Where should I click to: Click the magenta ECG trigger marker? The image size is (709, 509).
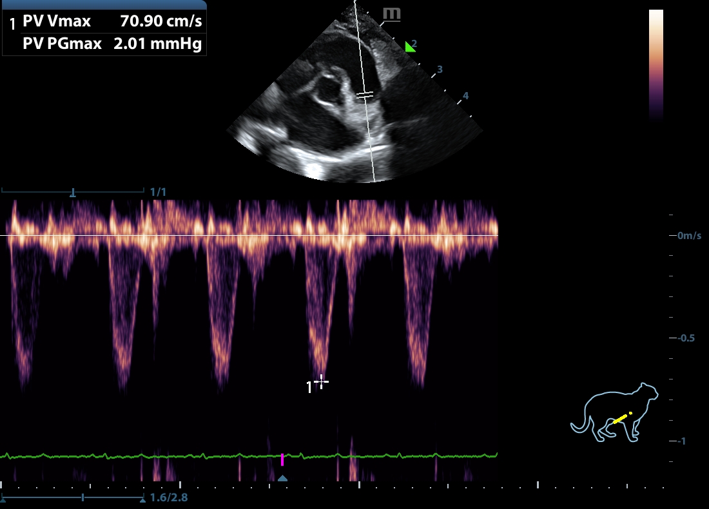pos(282,459)
